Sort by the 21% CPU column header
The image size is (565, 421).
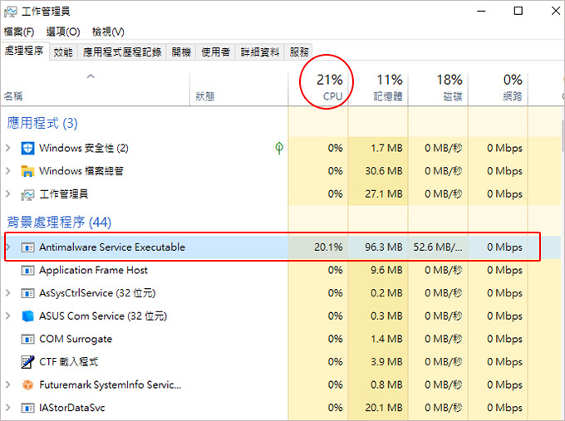pyautogui.click(x=318, y=89)
